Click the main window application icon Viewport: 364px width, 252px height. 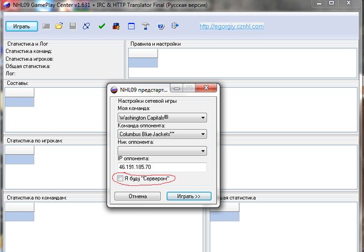[7, 5]
